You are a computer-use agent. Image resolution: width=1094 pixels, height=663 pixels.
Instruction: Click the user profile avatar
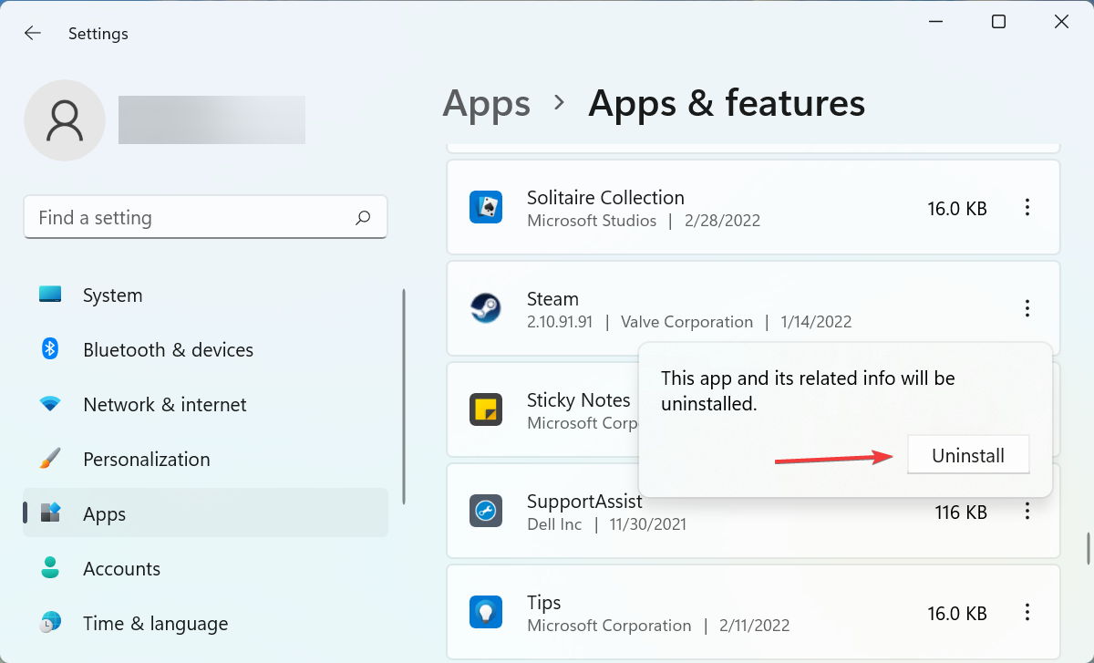tap(65, 120)
